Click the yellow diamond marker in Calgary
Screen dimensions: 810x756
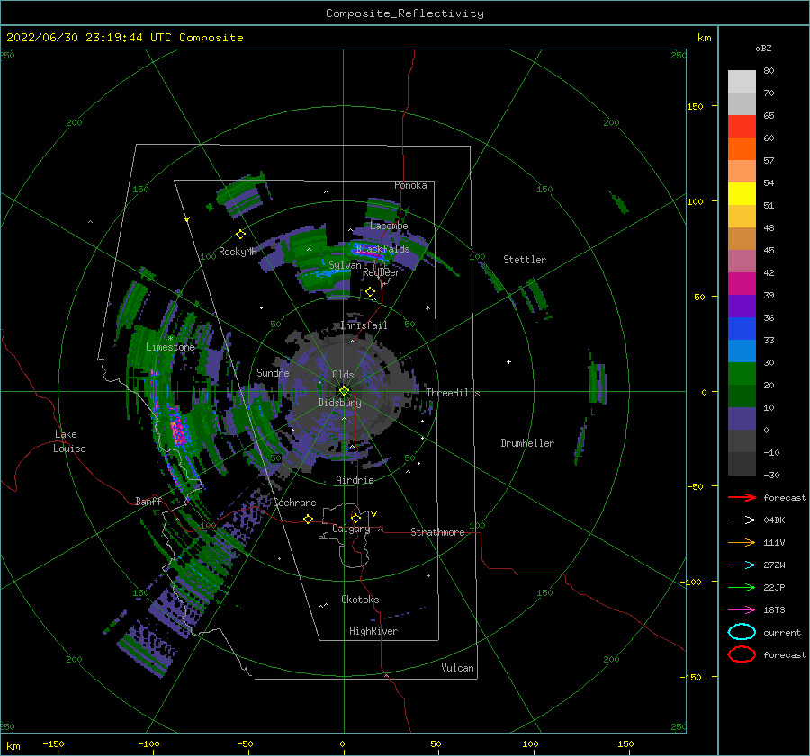click(x=355, y=518)
